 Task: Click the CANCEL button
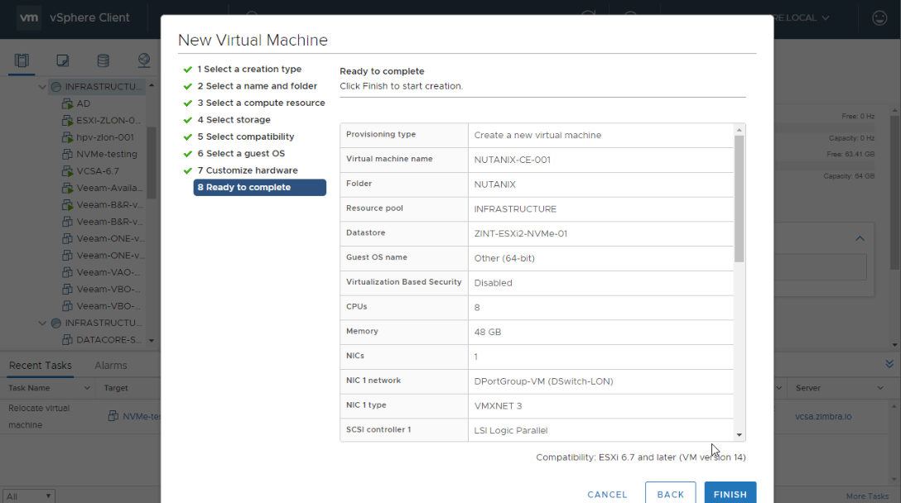607,495
